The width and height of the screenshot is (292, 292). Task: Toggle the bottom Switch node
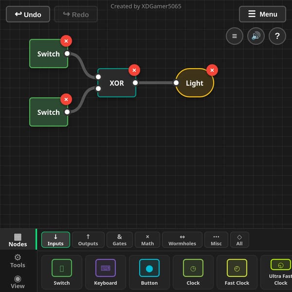[x=48, y=112]
